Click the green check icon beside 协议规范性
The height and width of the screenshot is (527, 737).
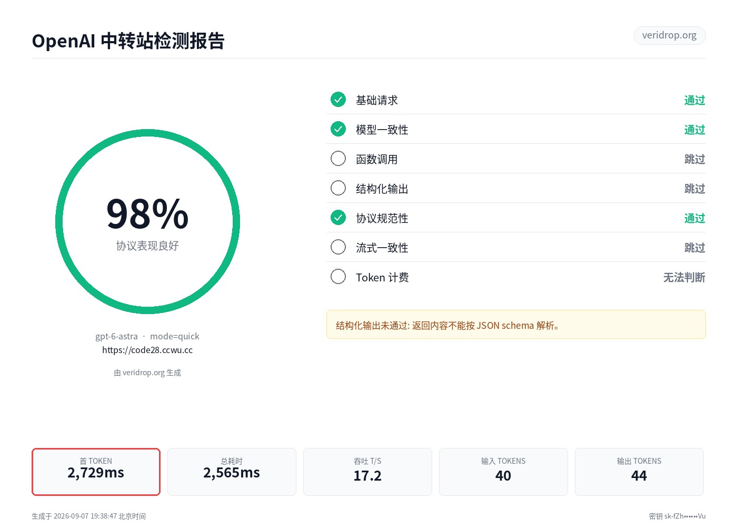click(338, 217)
